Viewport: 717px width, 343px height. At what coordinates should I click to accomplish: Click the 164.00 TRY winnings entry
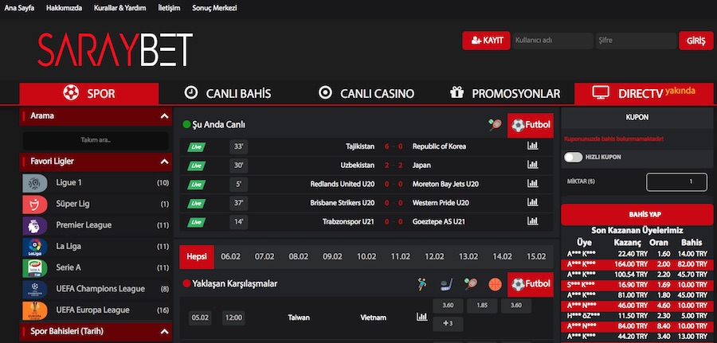(631, 264)
